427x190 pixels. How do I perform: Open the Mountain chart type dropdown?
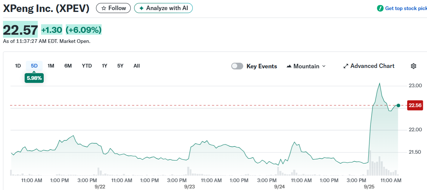pyautogui.click(x=306, y=66)
